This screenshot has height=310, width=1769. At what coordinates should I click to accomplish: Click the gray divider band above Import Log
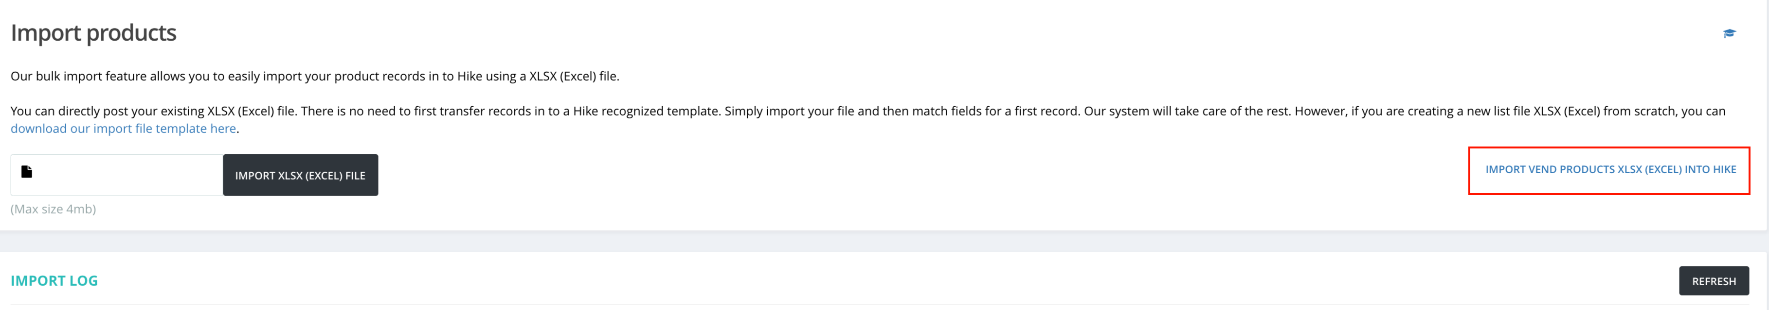pos(884,242)
